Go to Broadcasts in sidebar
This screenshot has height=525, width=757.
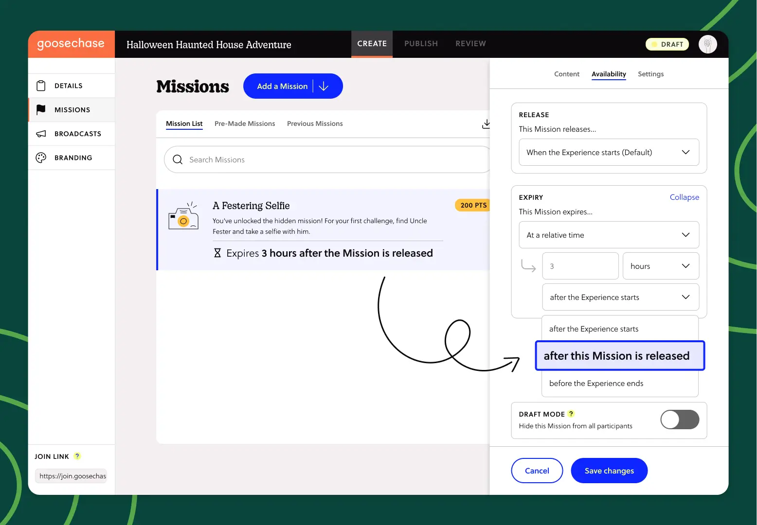pyautogui.click(x=72, y=134)
